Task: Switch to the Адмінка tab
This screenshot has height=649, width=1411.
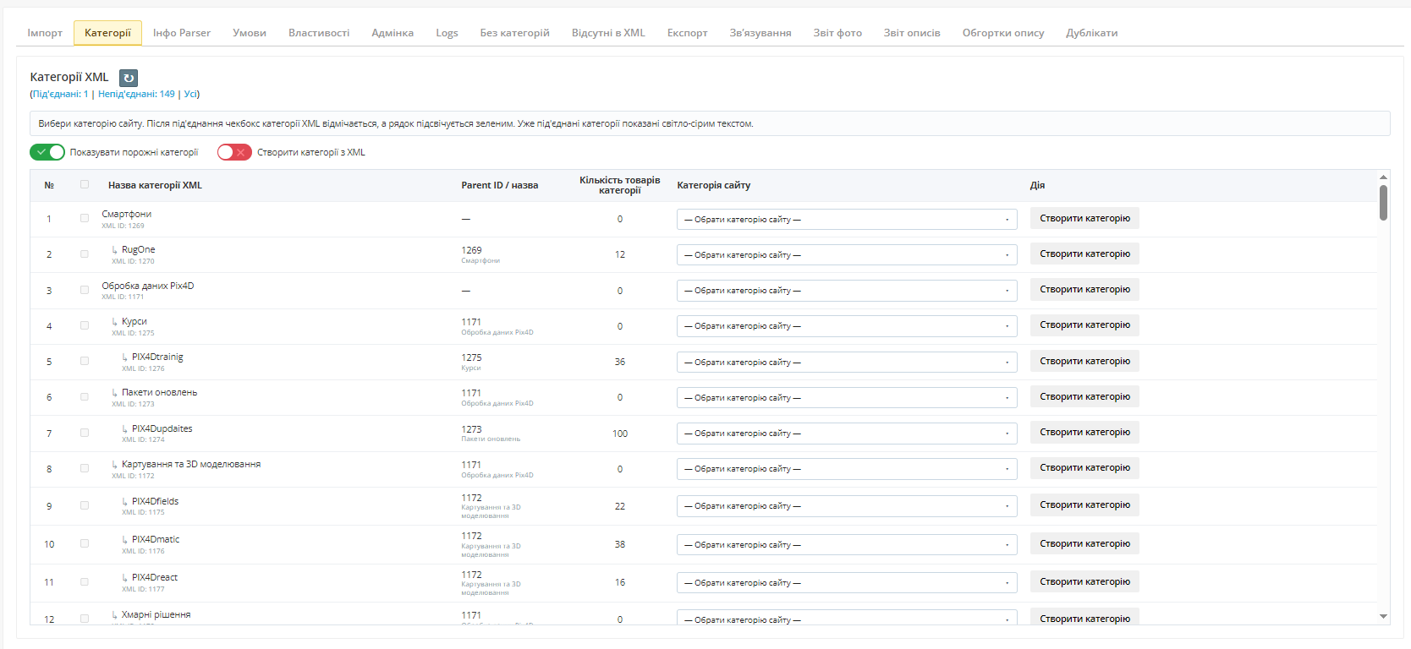Action: pyautogui.click(x=393, y=33)
